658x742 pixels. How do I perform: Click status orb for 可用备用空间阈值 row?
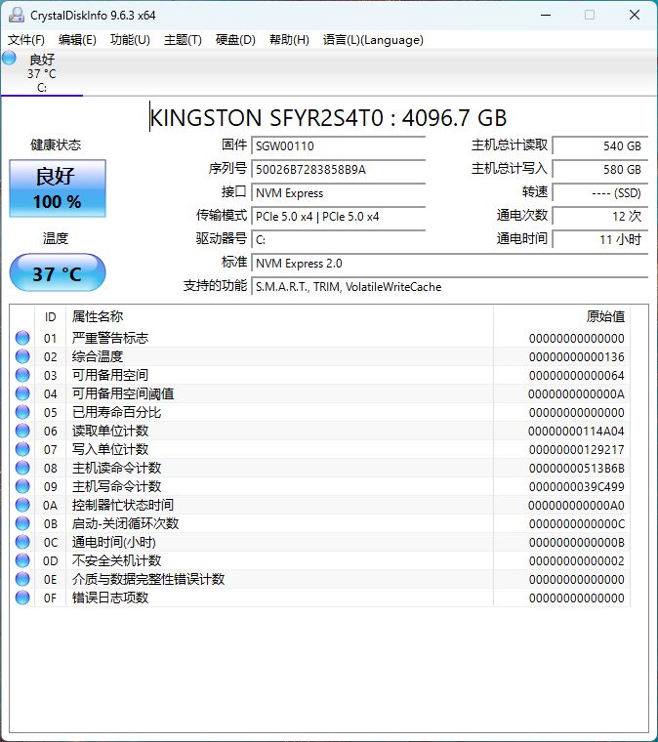pyautogui.click(x=22, y=393)
